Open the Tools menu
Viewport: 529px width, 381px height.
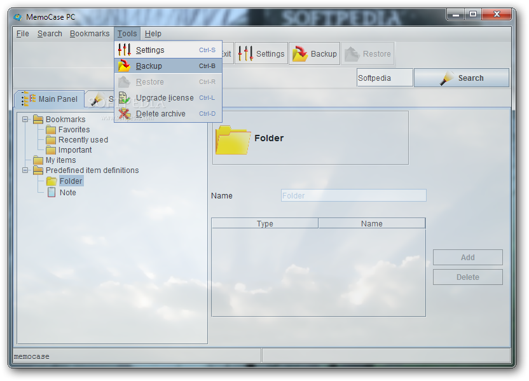127,34
